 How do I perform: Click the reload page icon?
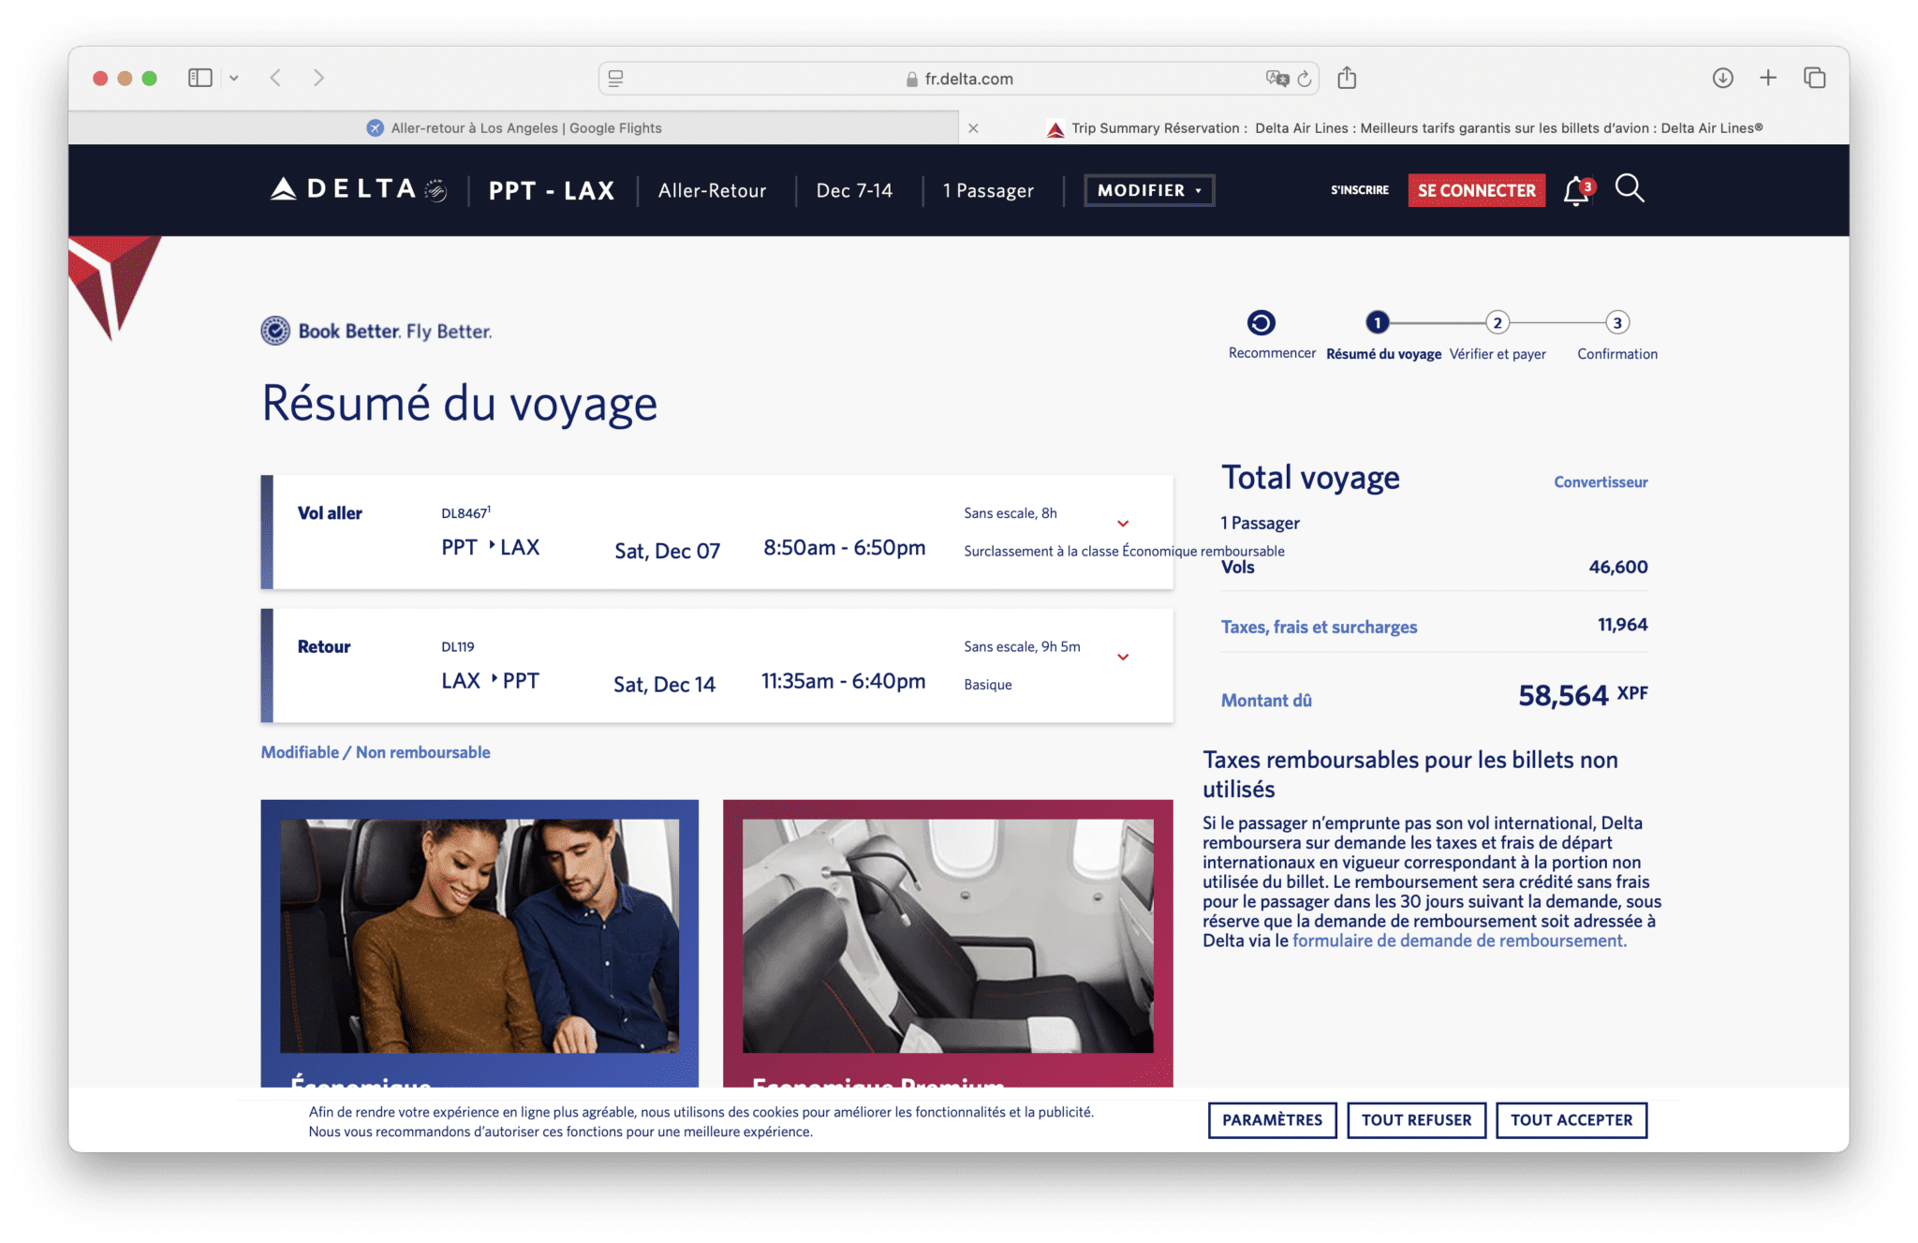click(1305, 79)
